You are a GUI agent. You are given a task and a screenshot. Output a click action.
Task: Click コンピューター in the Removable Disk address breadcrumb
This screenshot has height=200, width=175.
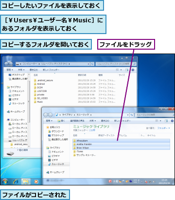pyautogui.click(x=30, y=64)
